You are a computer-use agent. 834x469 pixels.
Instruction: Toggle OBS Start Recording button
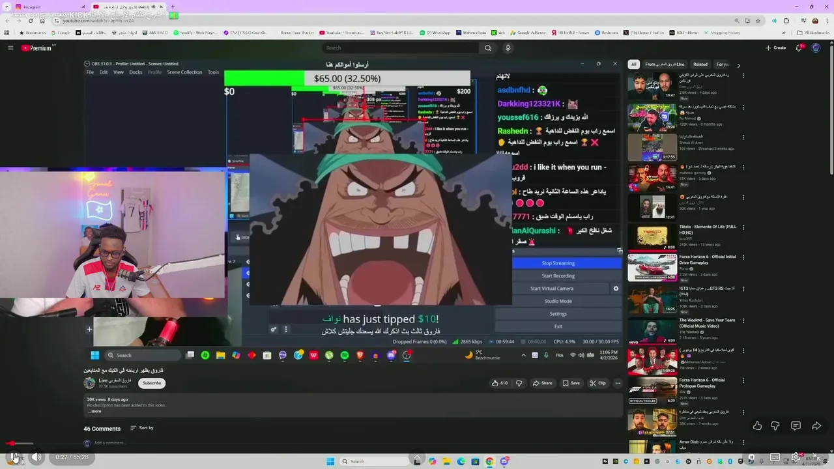click(x=558, y=276)
